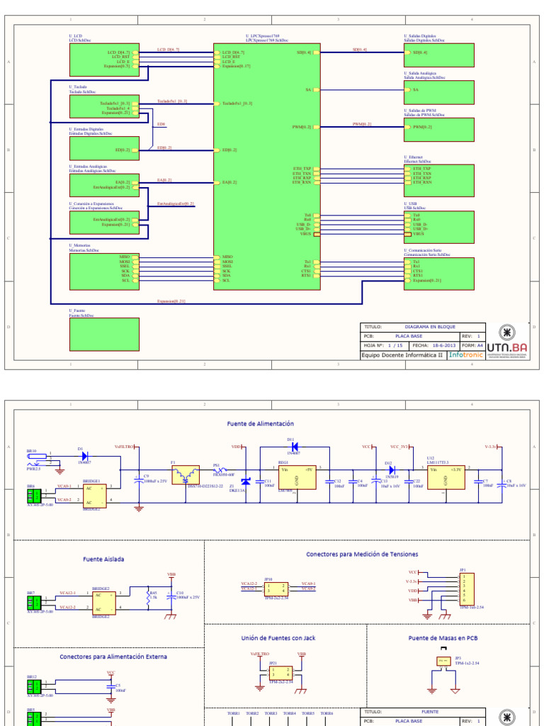The image size is (544, 726).
Task: Click the FECHA 18-6-2013 field
Action: 434,345
